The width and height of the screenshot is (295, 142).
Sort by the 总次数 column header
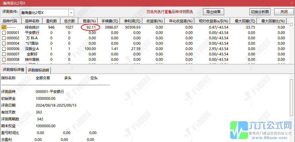tap(69, 21)
